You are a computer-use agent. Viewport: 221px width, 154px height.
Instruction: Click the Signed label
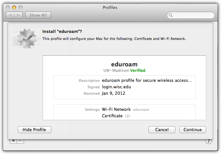click(x=93, y=87)
